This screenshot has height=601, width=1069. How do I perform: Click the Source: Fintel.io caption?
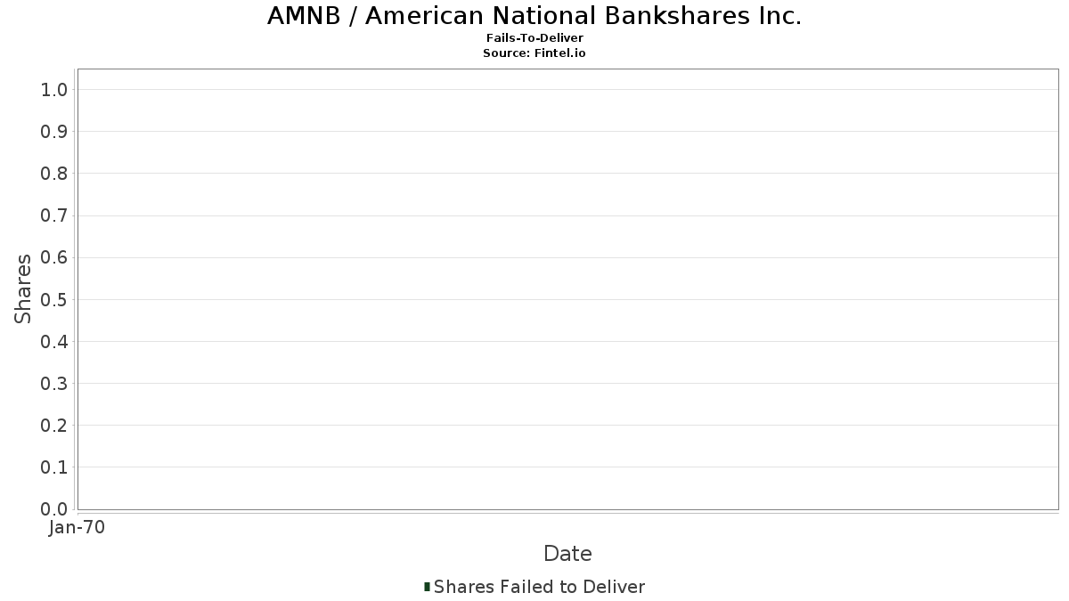click(534, 53)
